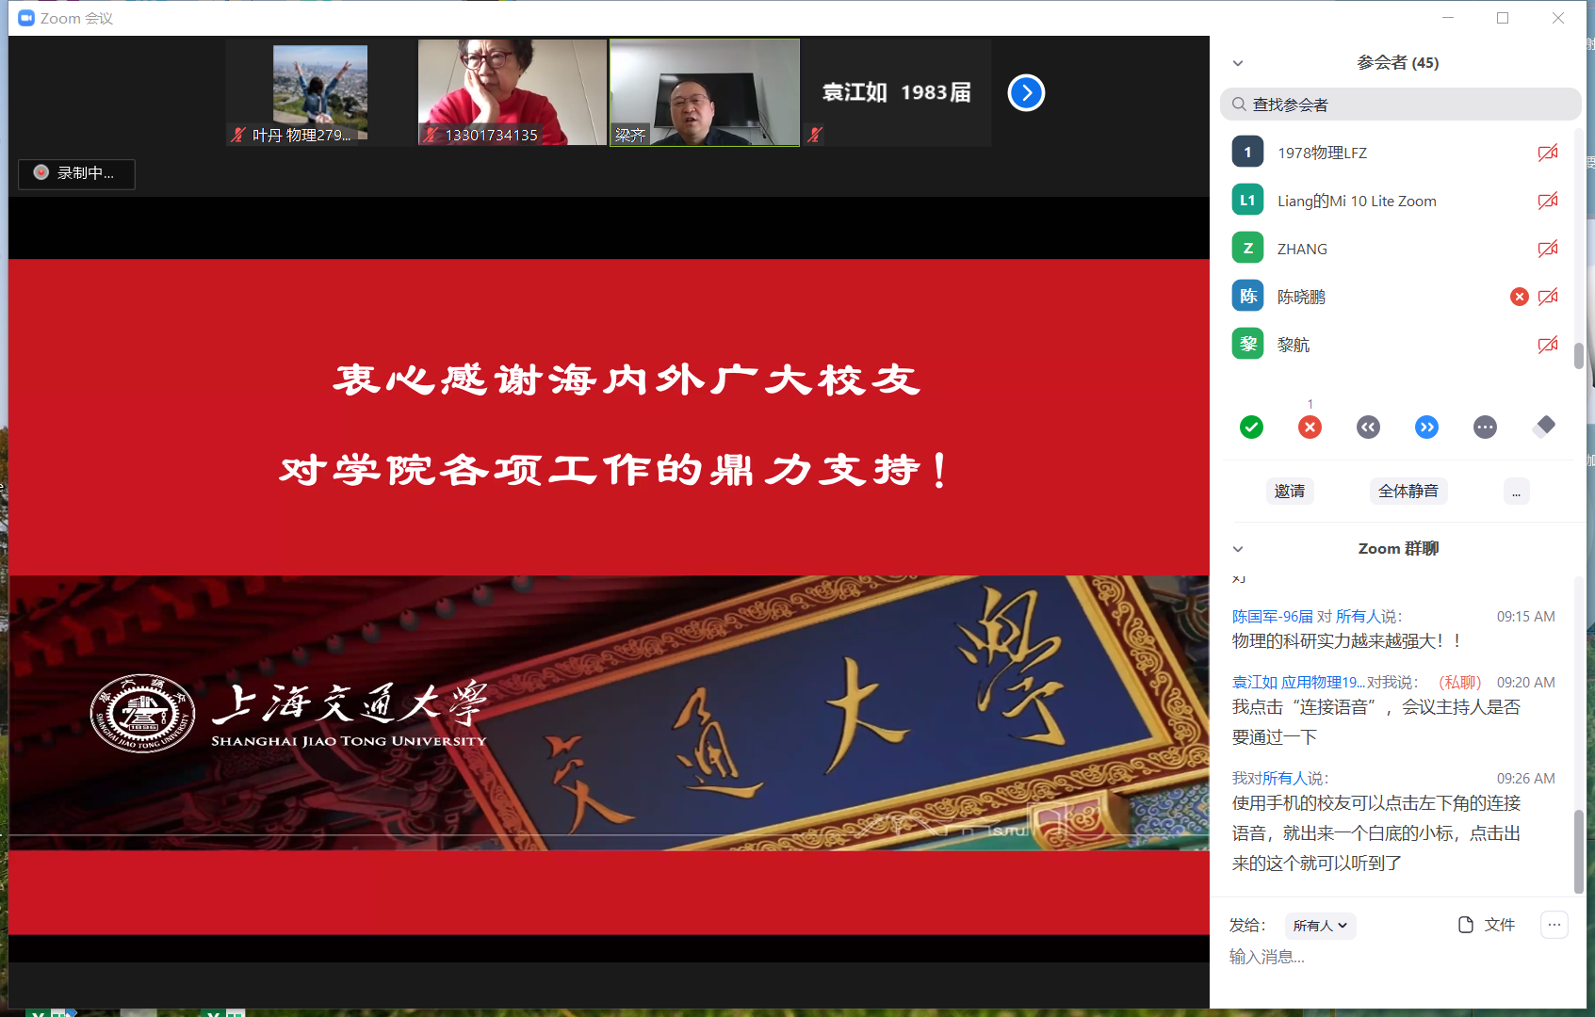This screenshot has height=1017, width=1595.
Task: Click the file attachment icon in chat
Action: 1466,925
